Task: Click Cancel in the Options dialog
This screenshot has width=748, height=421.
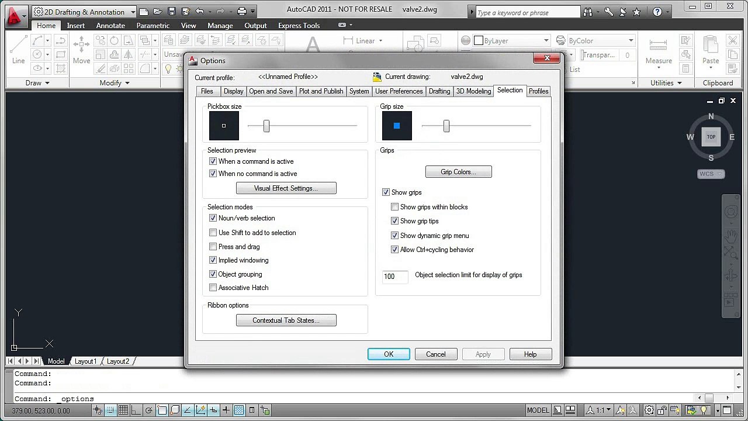Action: coord(435,354)
